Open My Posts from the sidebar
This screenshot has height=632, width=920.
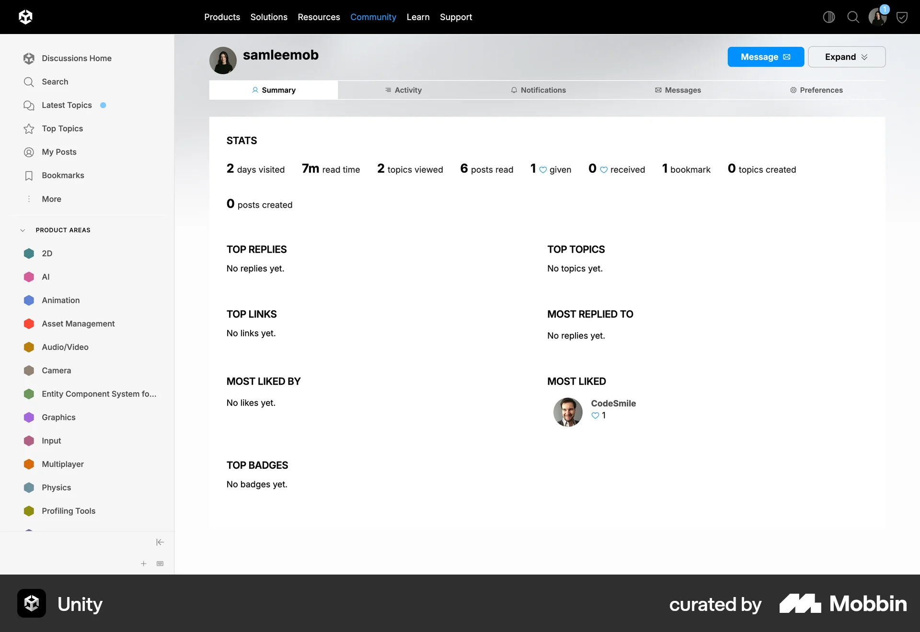point(59,152)
